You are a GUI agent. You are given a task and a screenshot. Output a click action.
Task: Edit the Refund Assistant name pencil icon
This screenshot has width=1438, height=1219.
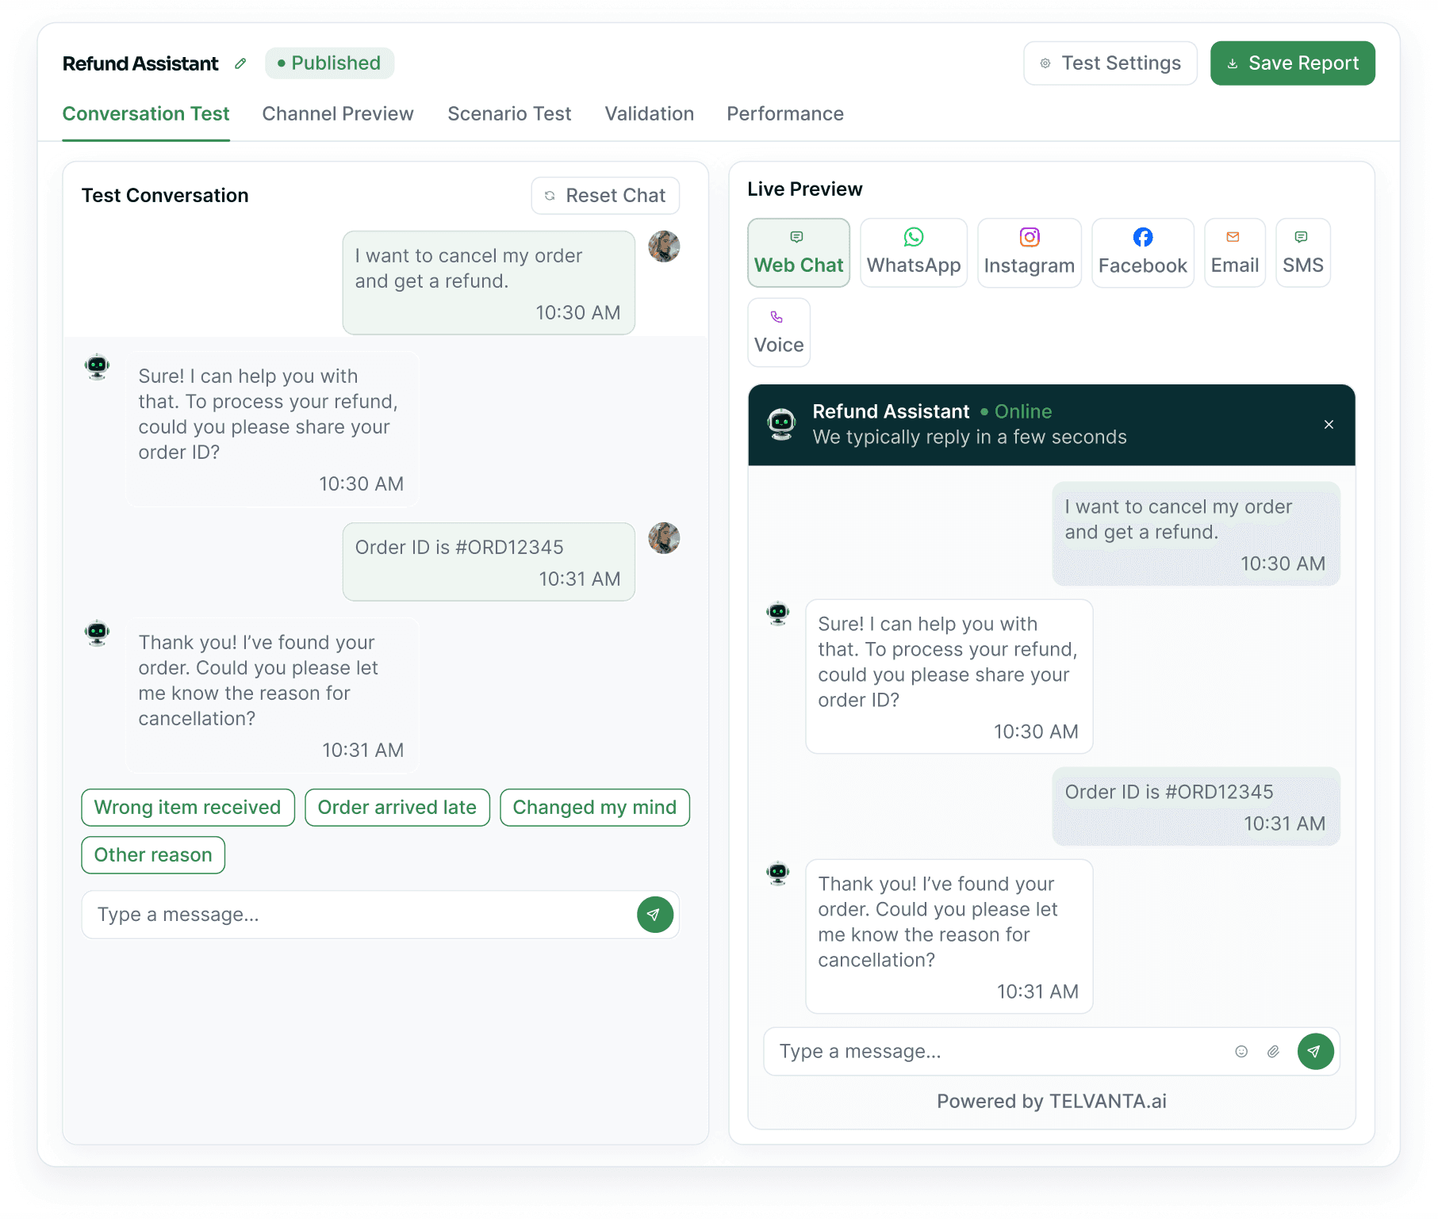click(240, 63)
